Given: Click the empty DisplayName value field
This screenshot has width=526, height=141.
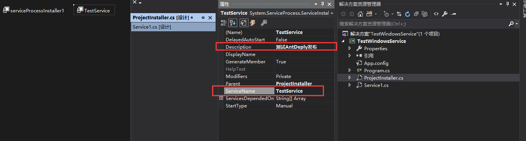Looking at the screenshot, I should 304,54.
